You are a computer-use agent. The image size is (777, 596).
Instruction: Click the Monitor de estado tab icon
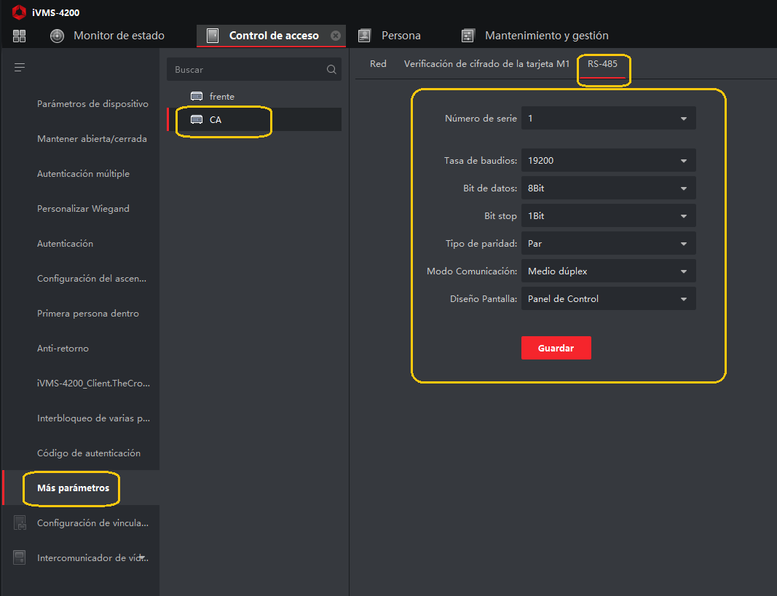point(58,36)
